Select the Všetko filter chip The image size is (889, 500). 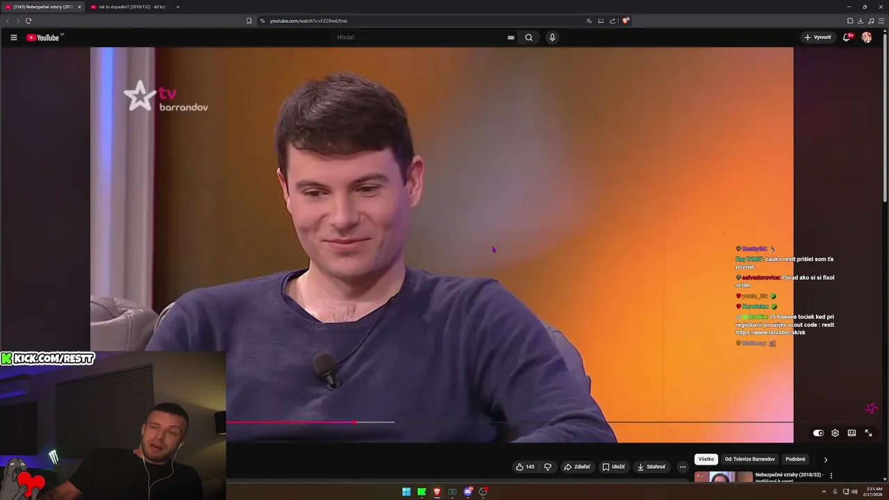706,459
